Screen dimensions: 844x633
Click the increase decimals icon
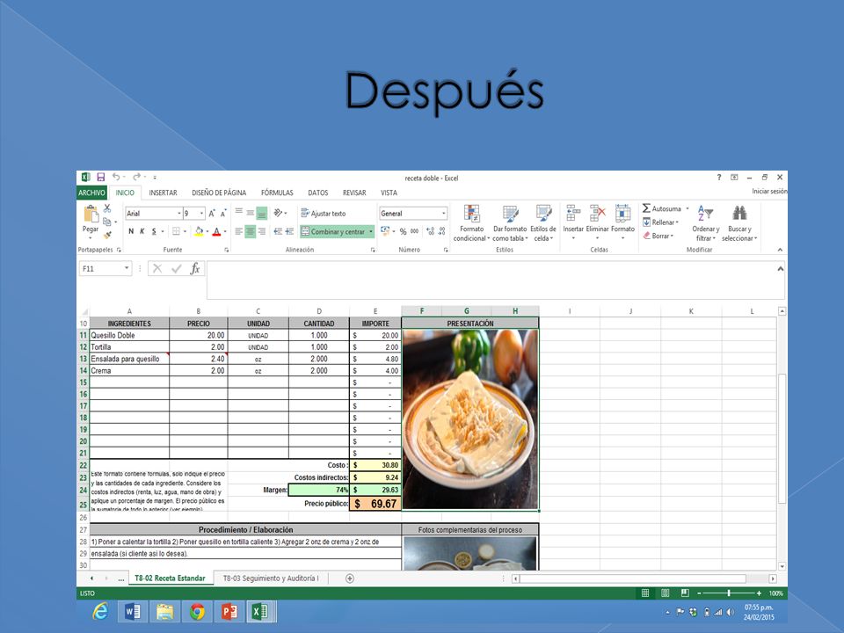click(430, 231)
